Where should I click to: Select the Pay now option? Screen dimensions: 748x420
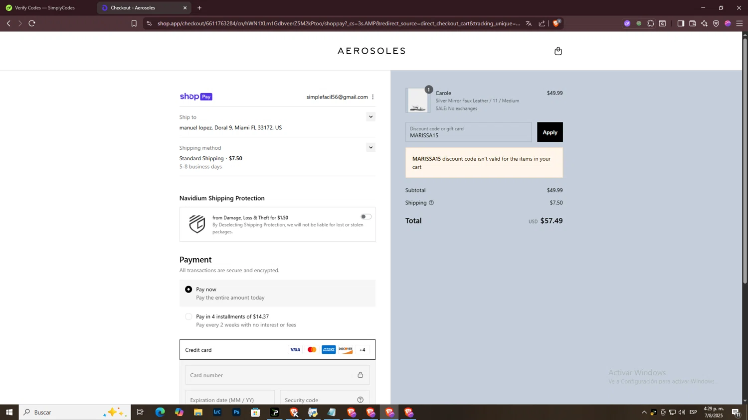click(188, 289)
